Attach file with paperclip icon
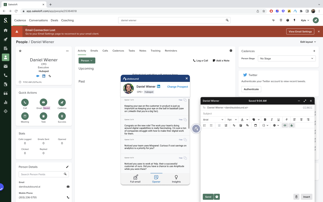 coord(247,125)
